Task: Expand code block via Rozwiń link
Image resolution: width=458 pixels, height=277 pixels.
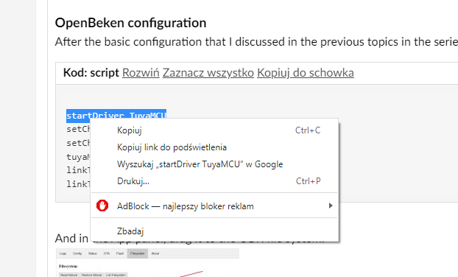Action: pos(141,73)
